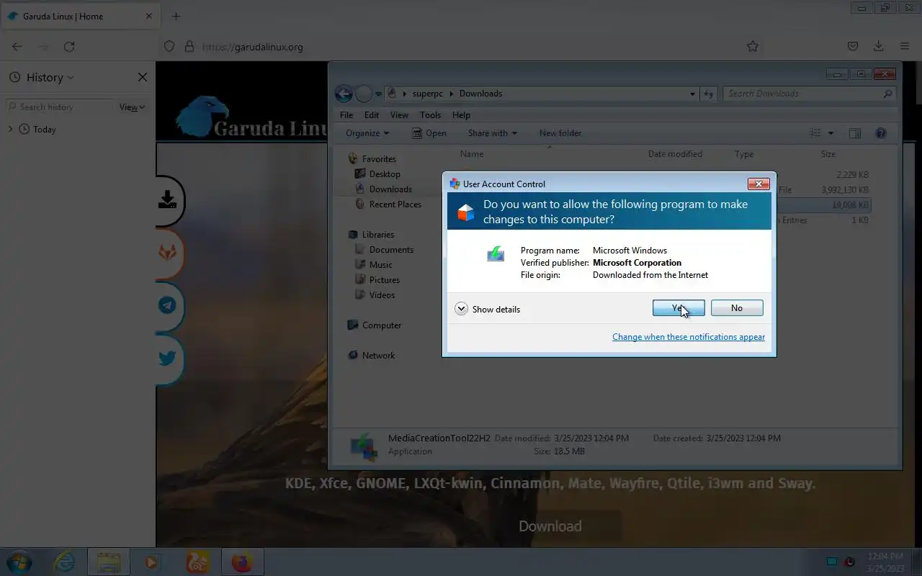
Task: Click Explorer refresh button beside address
Action: [708, 94]
